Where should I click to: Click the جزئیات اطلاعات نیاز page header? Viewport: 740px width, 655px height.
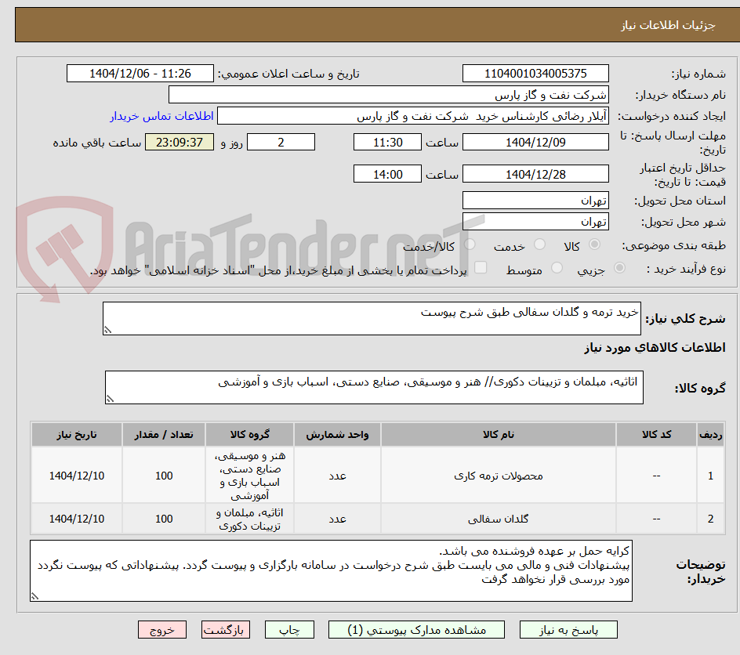[x=668, y=25]
